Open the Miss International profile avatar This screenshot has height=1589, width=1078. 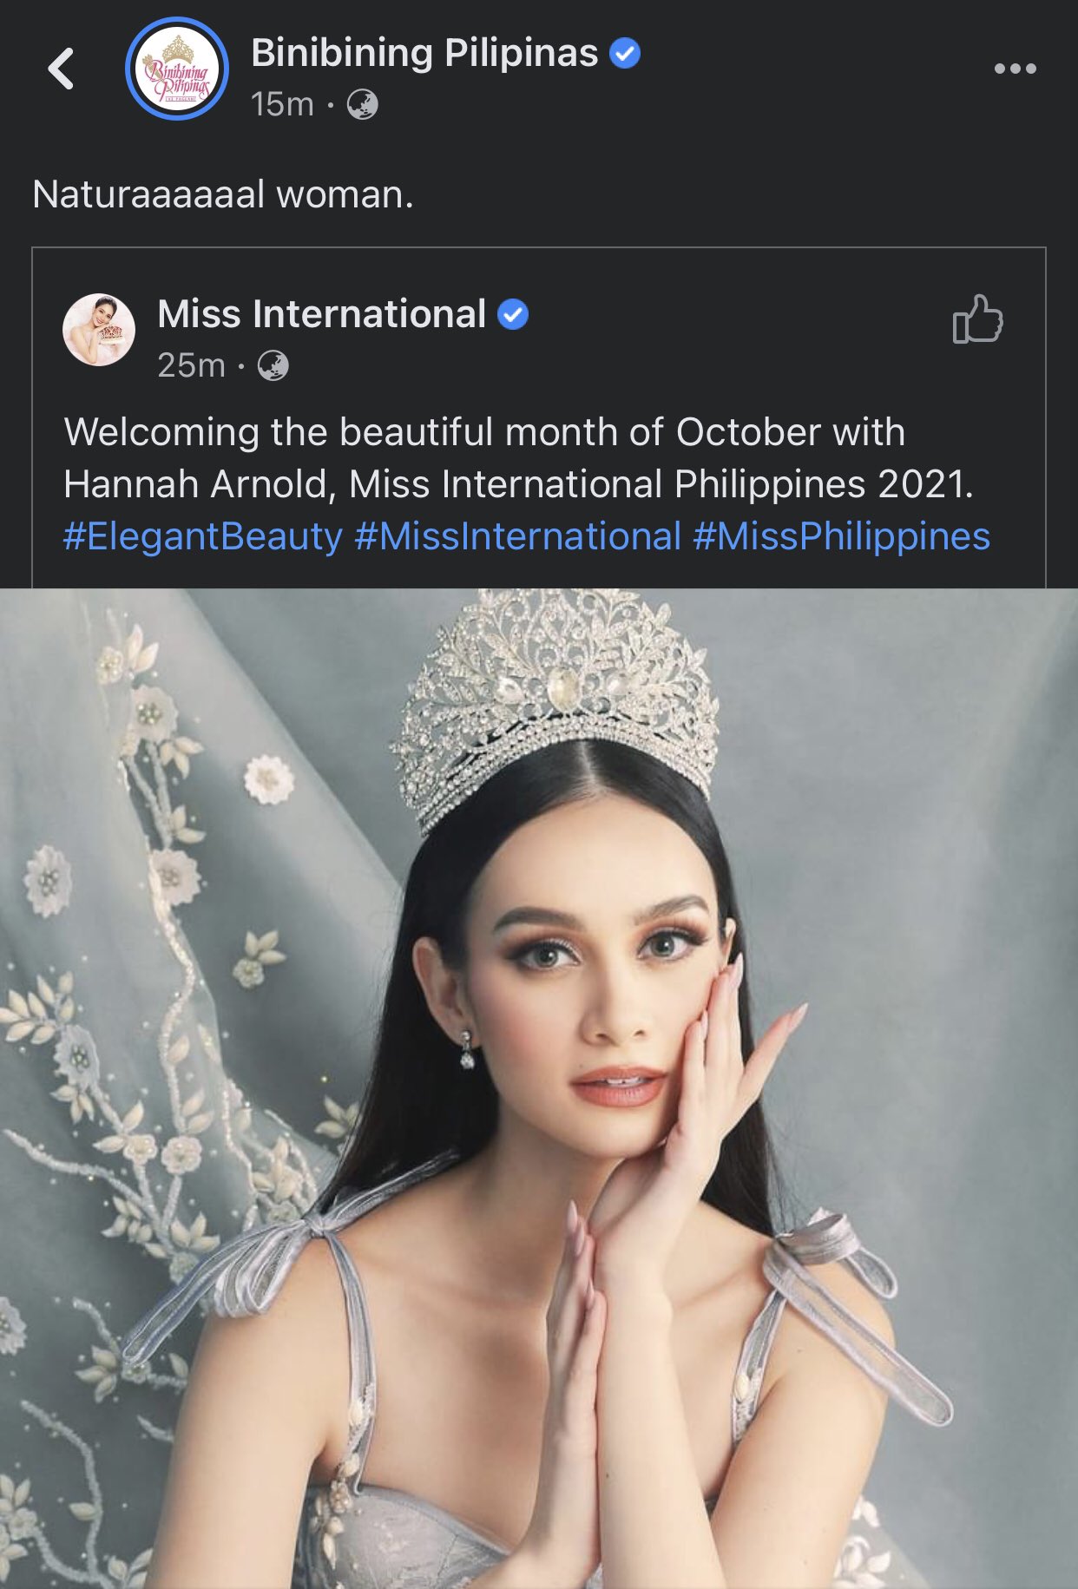pos(99,330)
